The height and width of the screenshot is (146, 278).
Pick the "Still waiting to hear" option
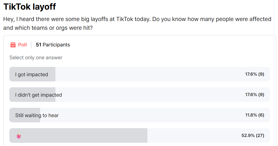click(140, 115)
